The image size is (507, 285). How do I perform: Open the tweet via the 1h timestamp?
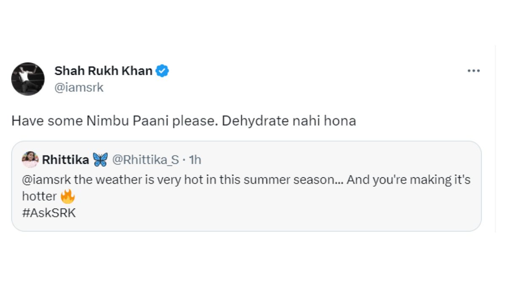pos(196,160)
